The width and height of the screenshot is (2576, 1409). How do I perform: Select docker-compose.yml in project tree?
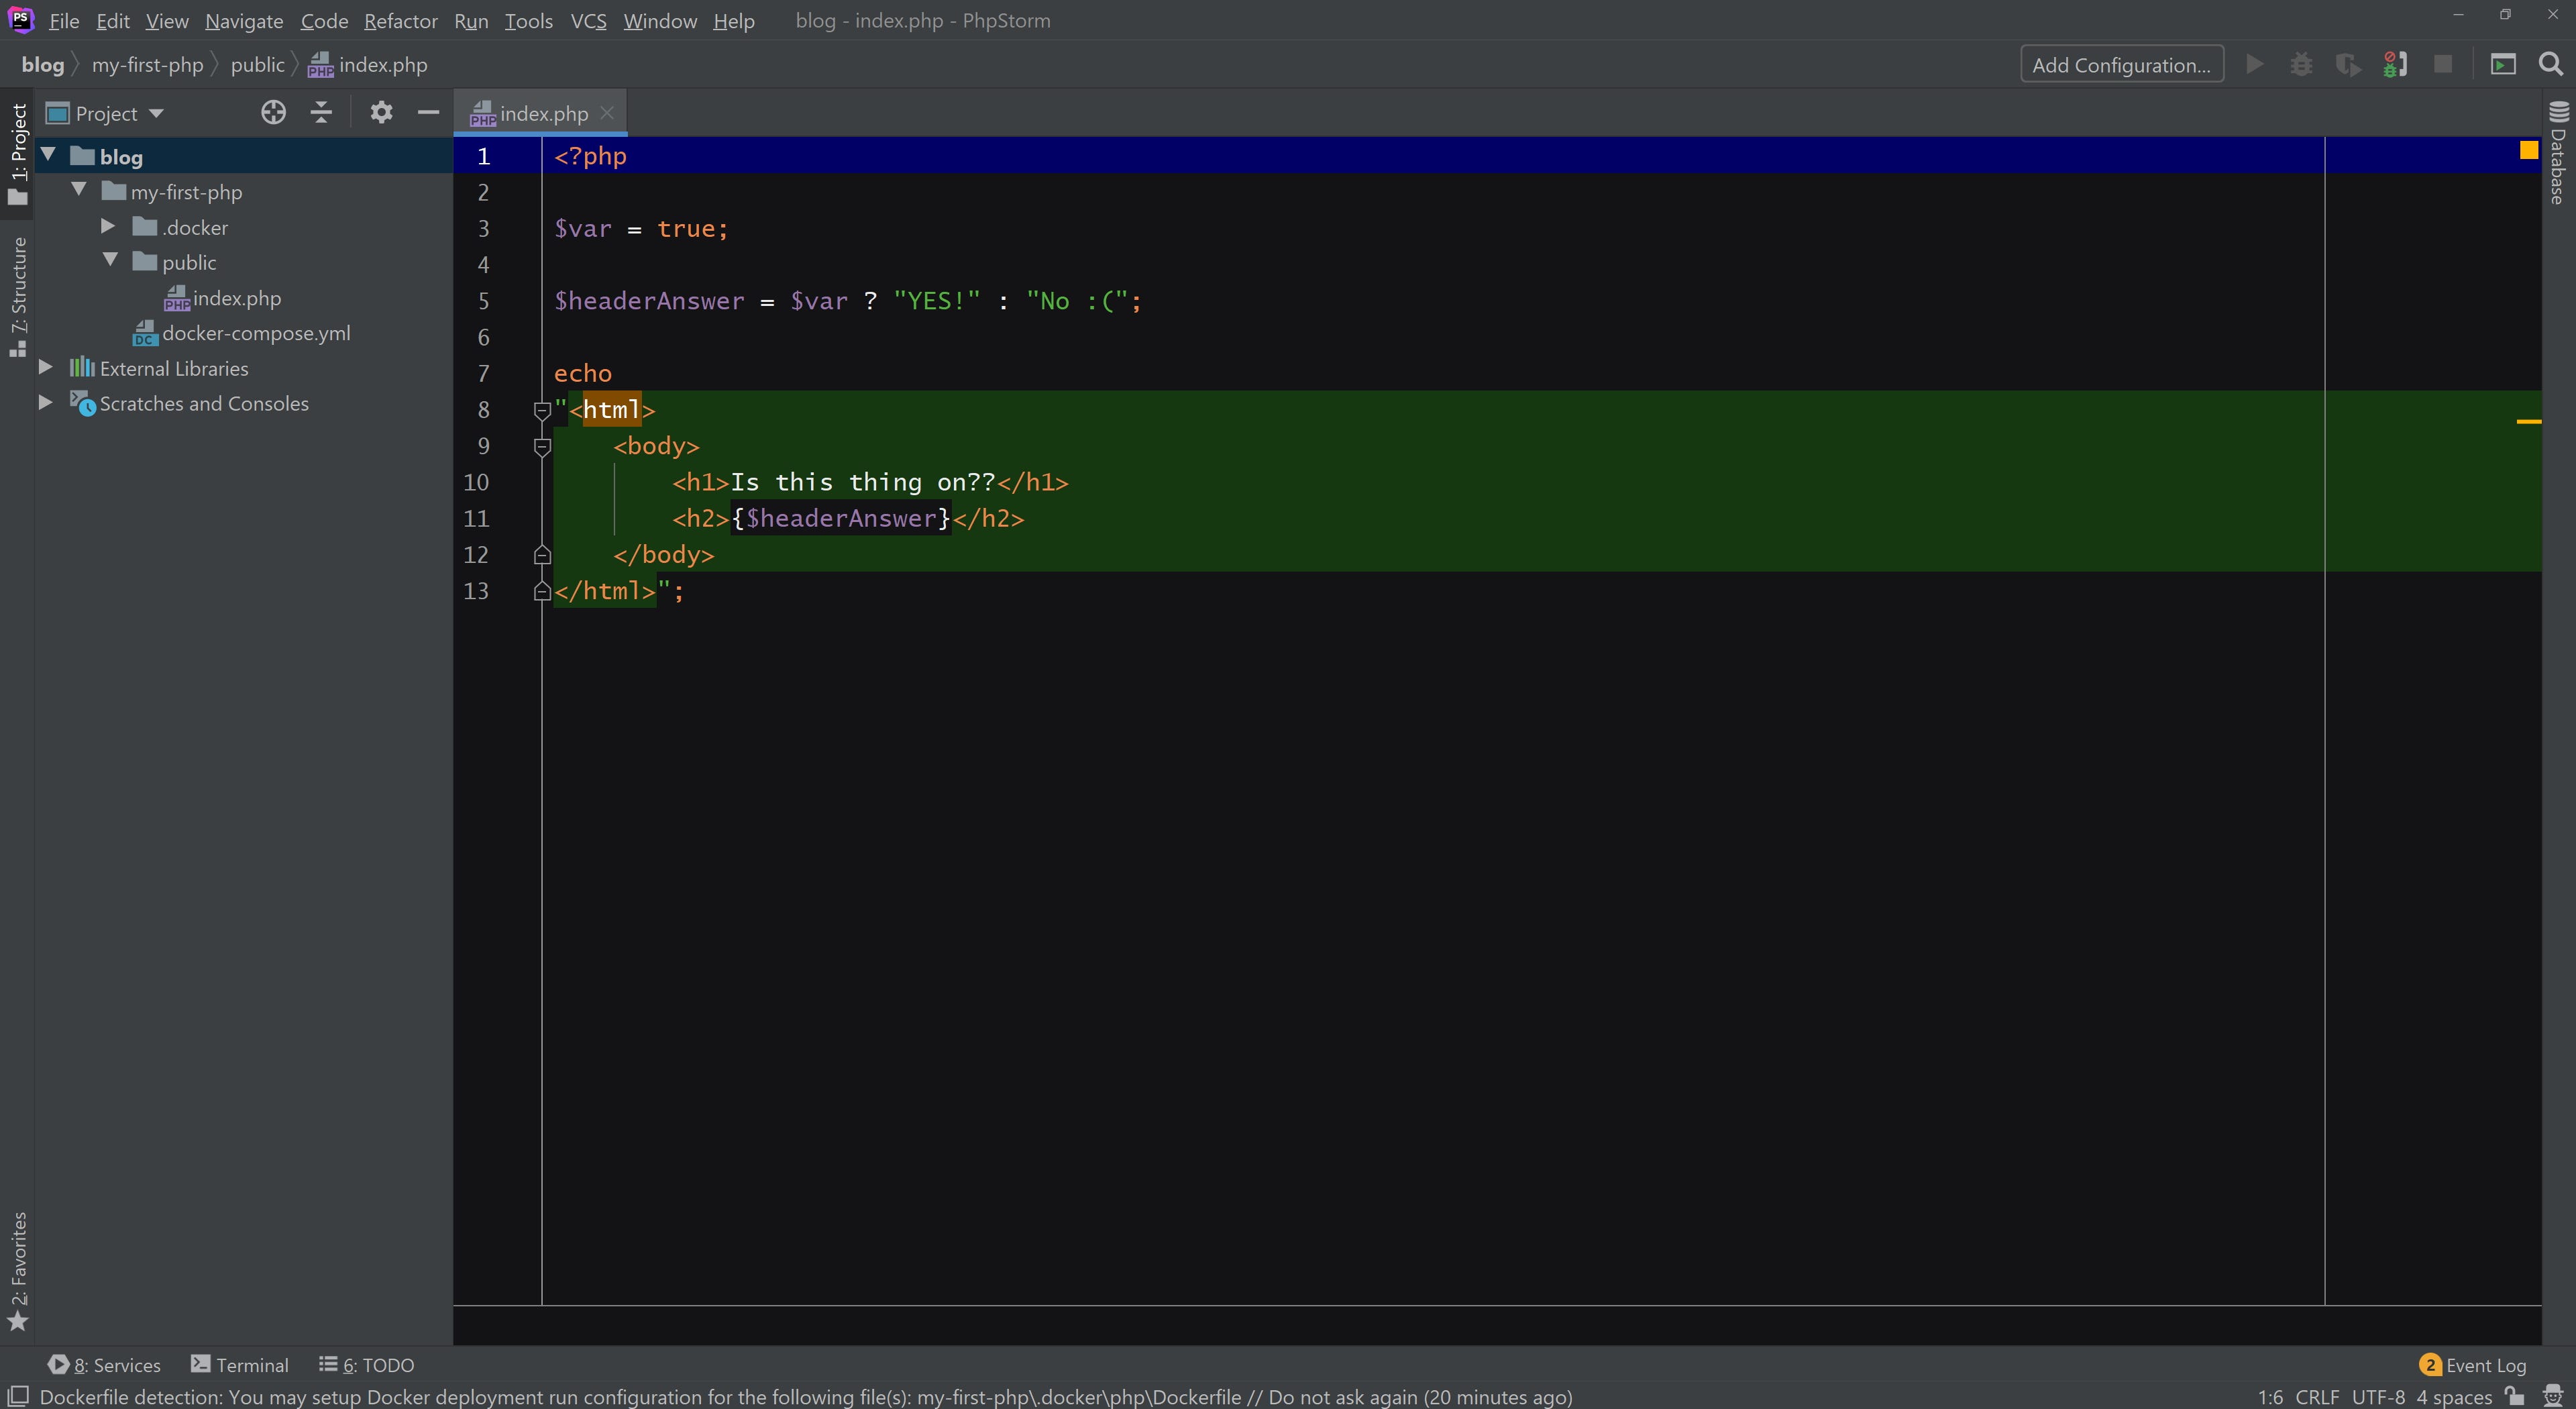(255, 333)
